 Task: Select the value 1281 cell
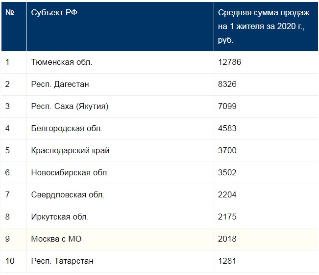point(227,261)
